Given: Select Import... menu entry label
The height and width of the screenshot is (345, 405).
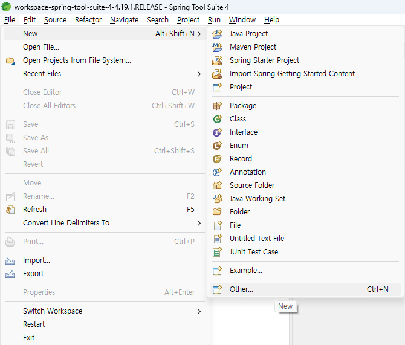Looking at the screenshot, I should point(36,260).
